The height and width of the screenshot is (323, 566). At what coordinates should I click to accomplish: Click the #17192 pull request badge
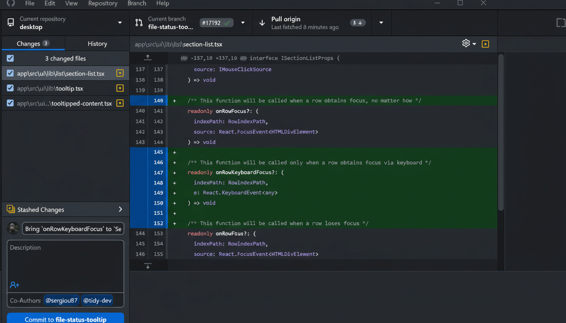click(x=216, y=23)
